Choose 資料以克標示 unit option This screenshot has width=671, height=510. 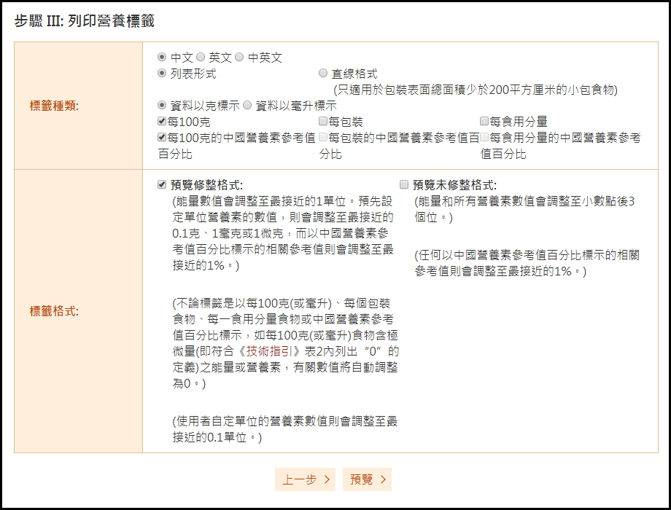pyautogui.click(x=162, y=106)
